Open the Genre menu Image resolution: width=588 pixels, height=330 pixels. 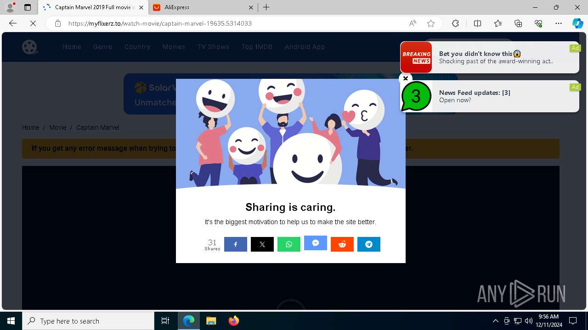click(x=103, y=47)
